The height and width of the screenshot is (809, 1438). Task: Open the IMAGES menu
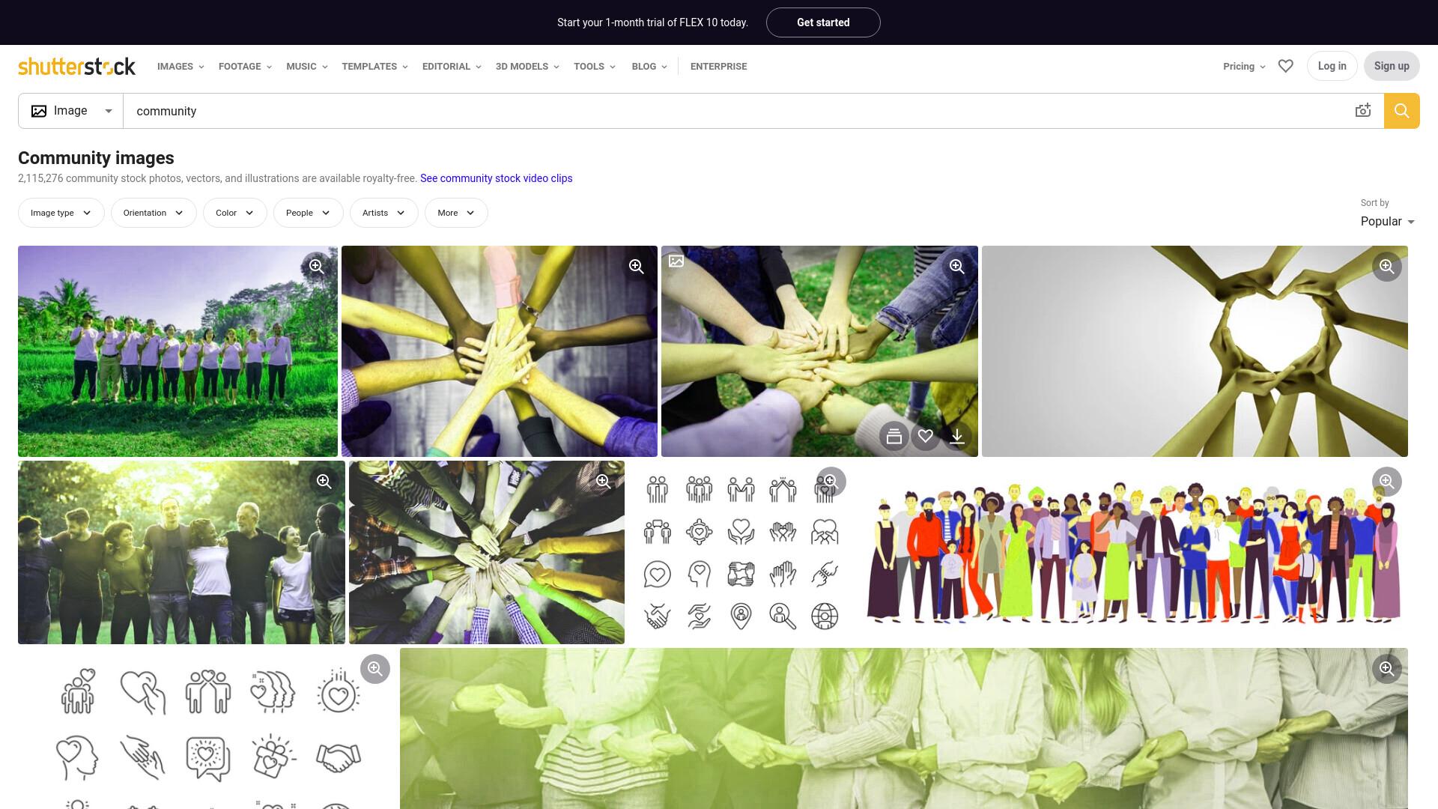[x=180, y=66]
